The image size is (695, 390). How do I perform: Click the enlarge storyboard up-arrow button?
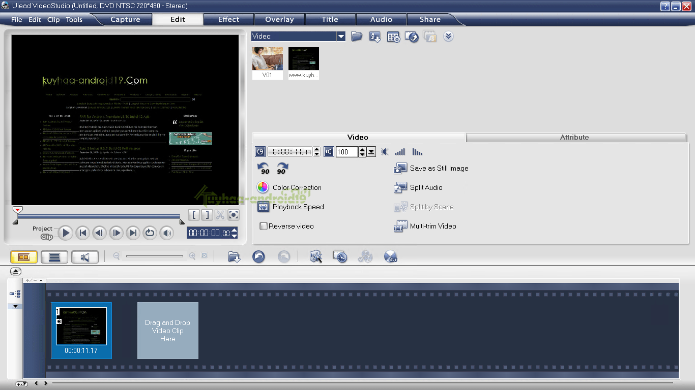click(15, 272)
